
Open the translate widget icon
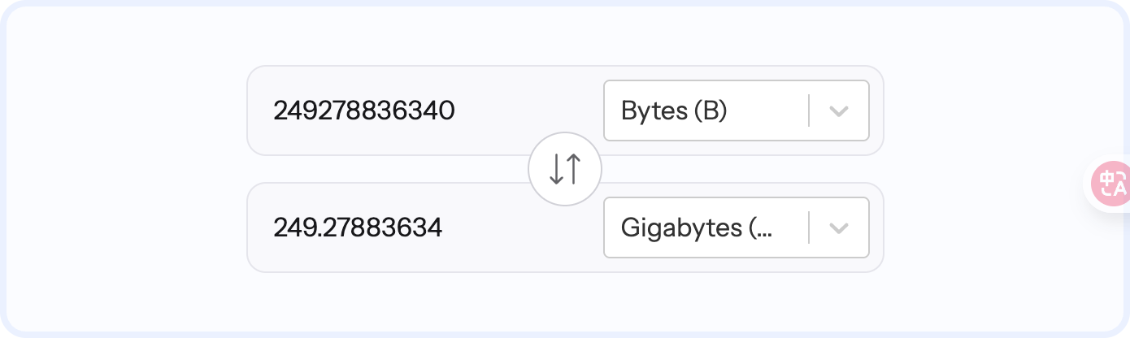tap(1111, 184)
